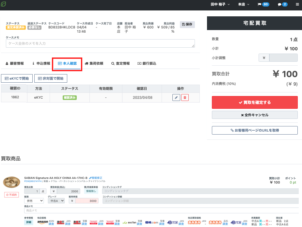Click the 商品メモ input field
Image resolution: width=302 pixels, height=227 pixels.
tap(161, 210)
